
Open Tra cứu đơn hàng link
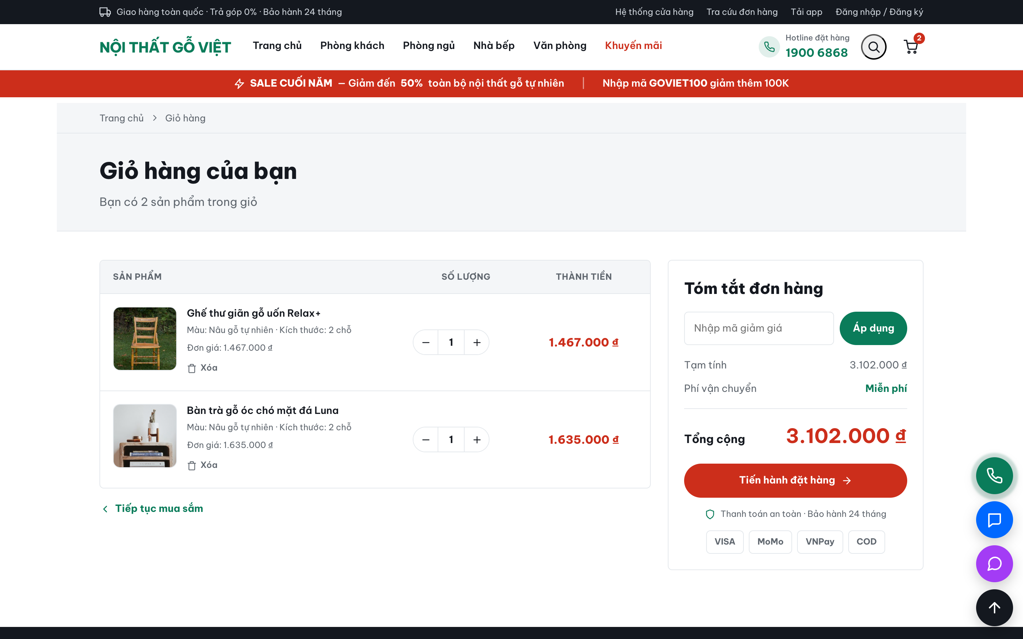[x=742, y=12]
